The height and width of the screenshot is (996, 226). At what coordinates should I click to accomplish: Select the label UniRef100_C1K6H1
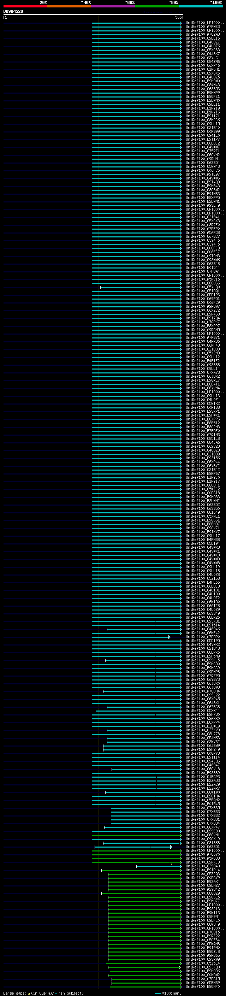pyautogui.click(x=203, y=70)
